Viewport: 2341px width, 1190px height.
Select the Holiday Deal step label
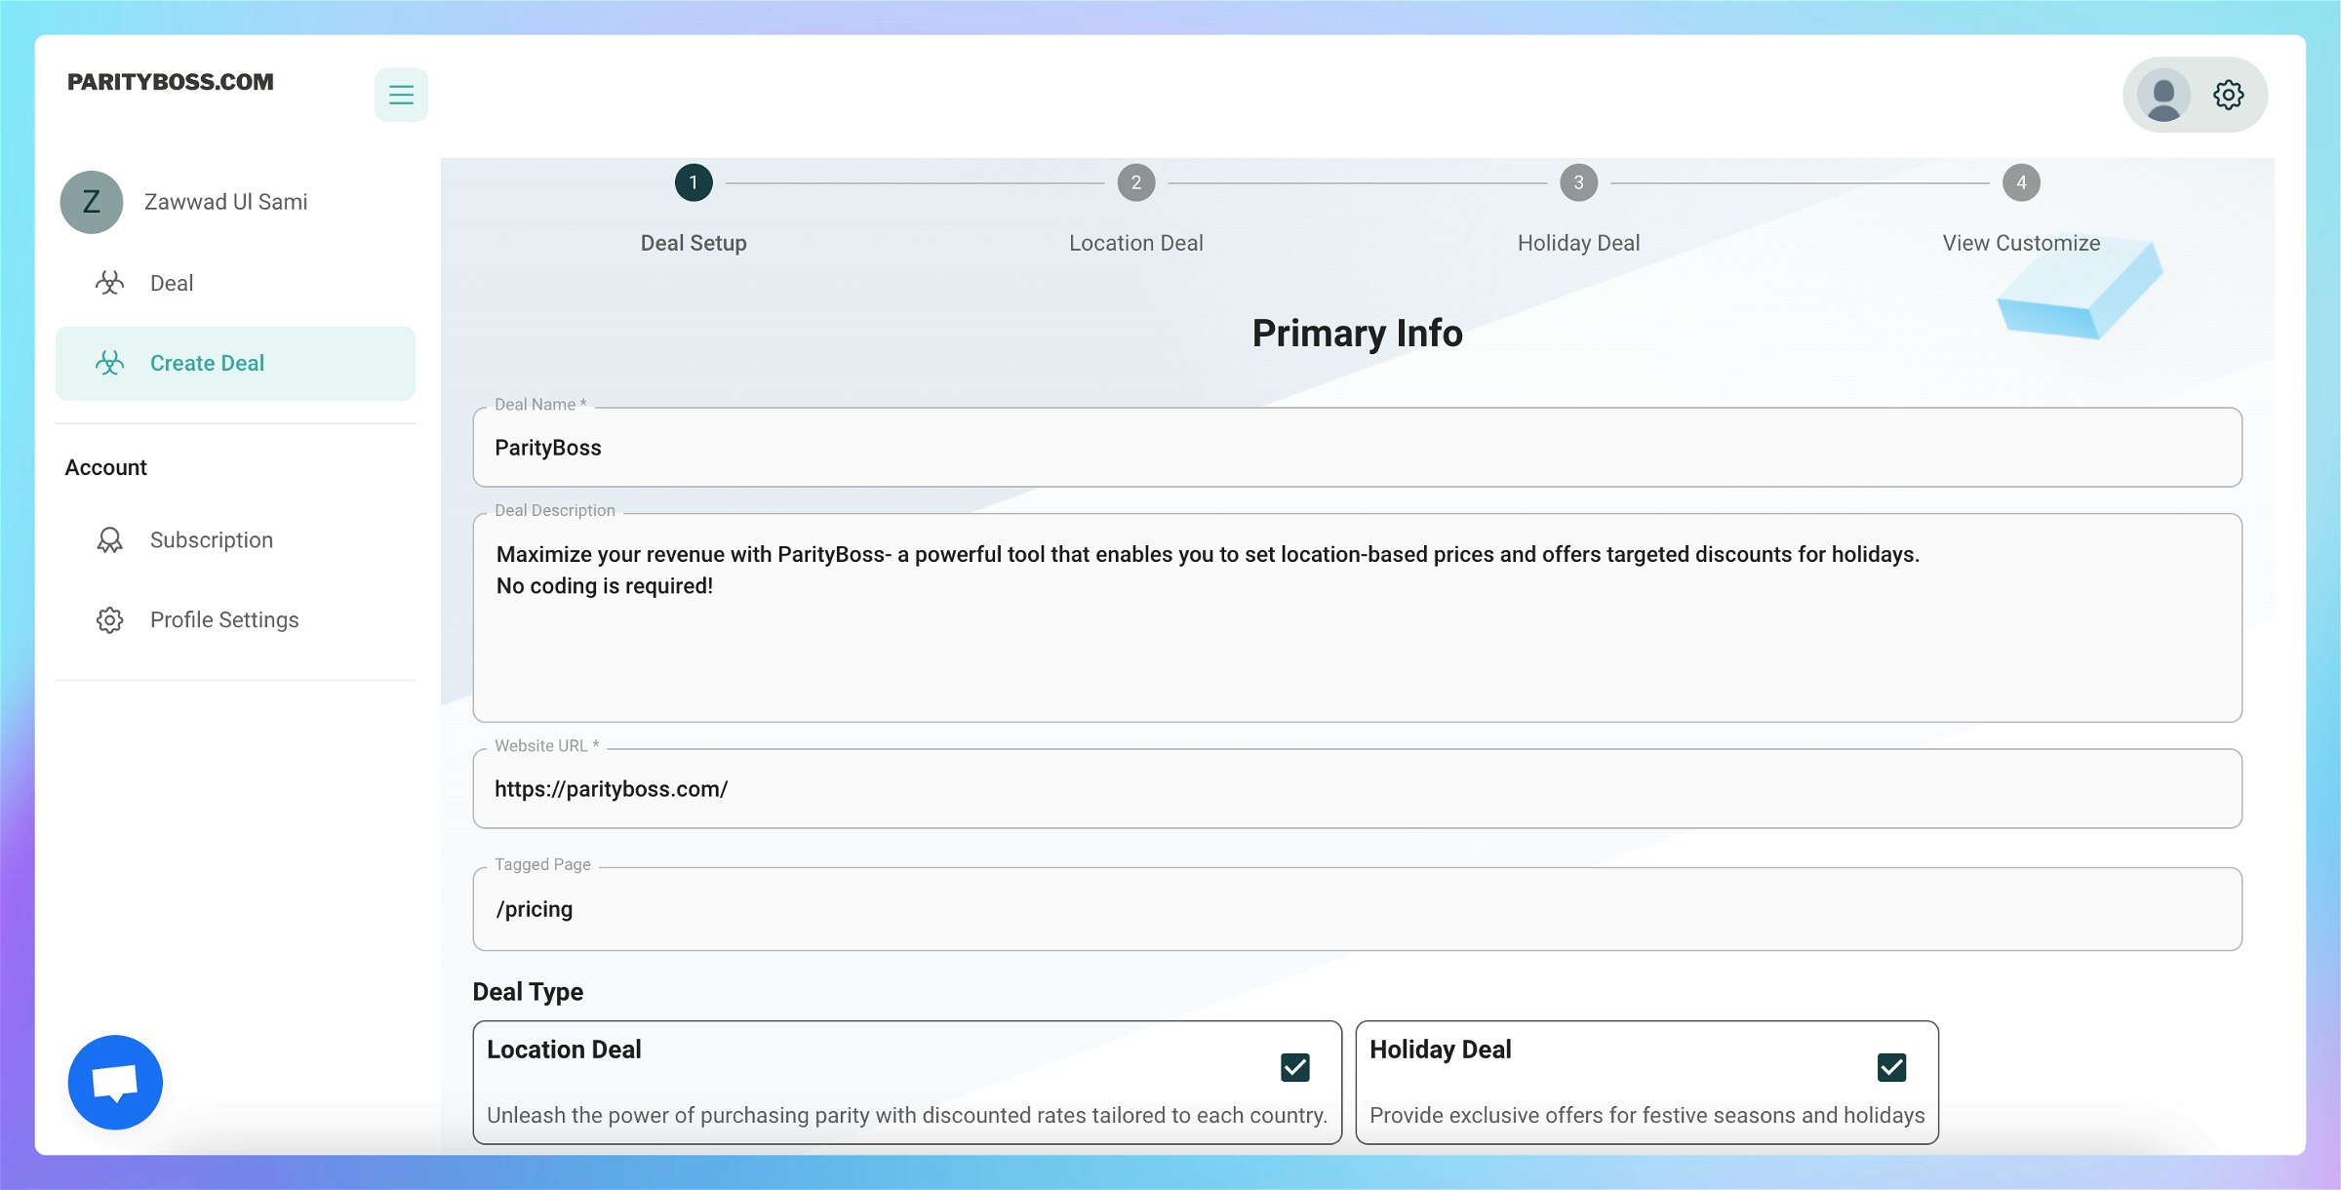point(1579,243)
